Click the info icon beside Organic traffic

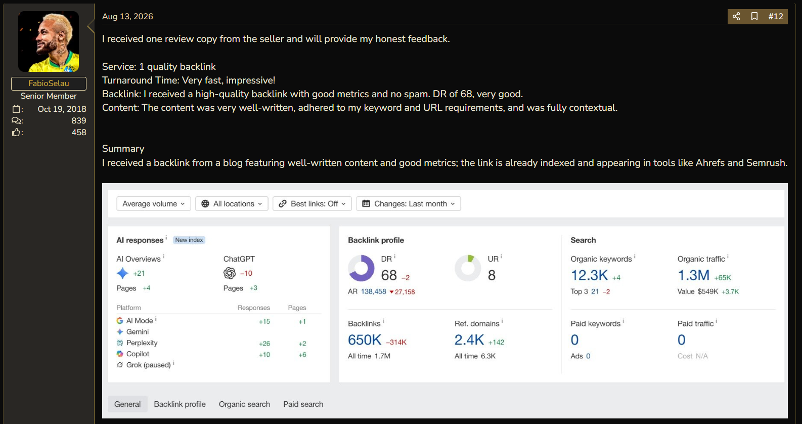(x=728, y=257)
